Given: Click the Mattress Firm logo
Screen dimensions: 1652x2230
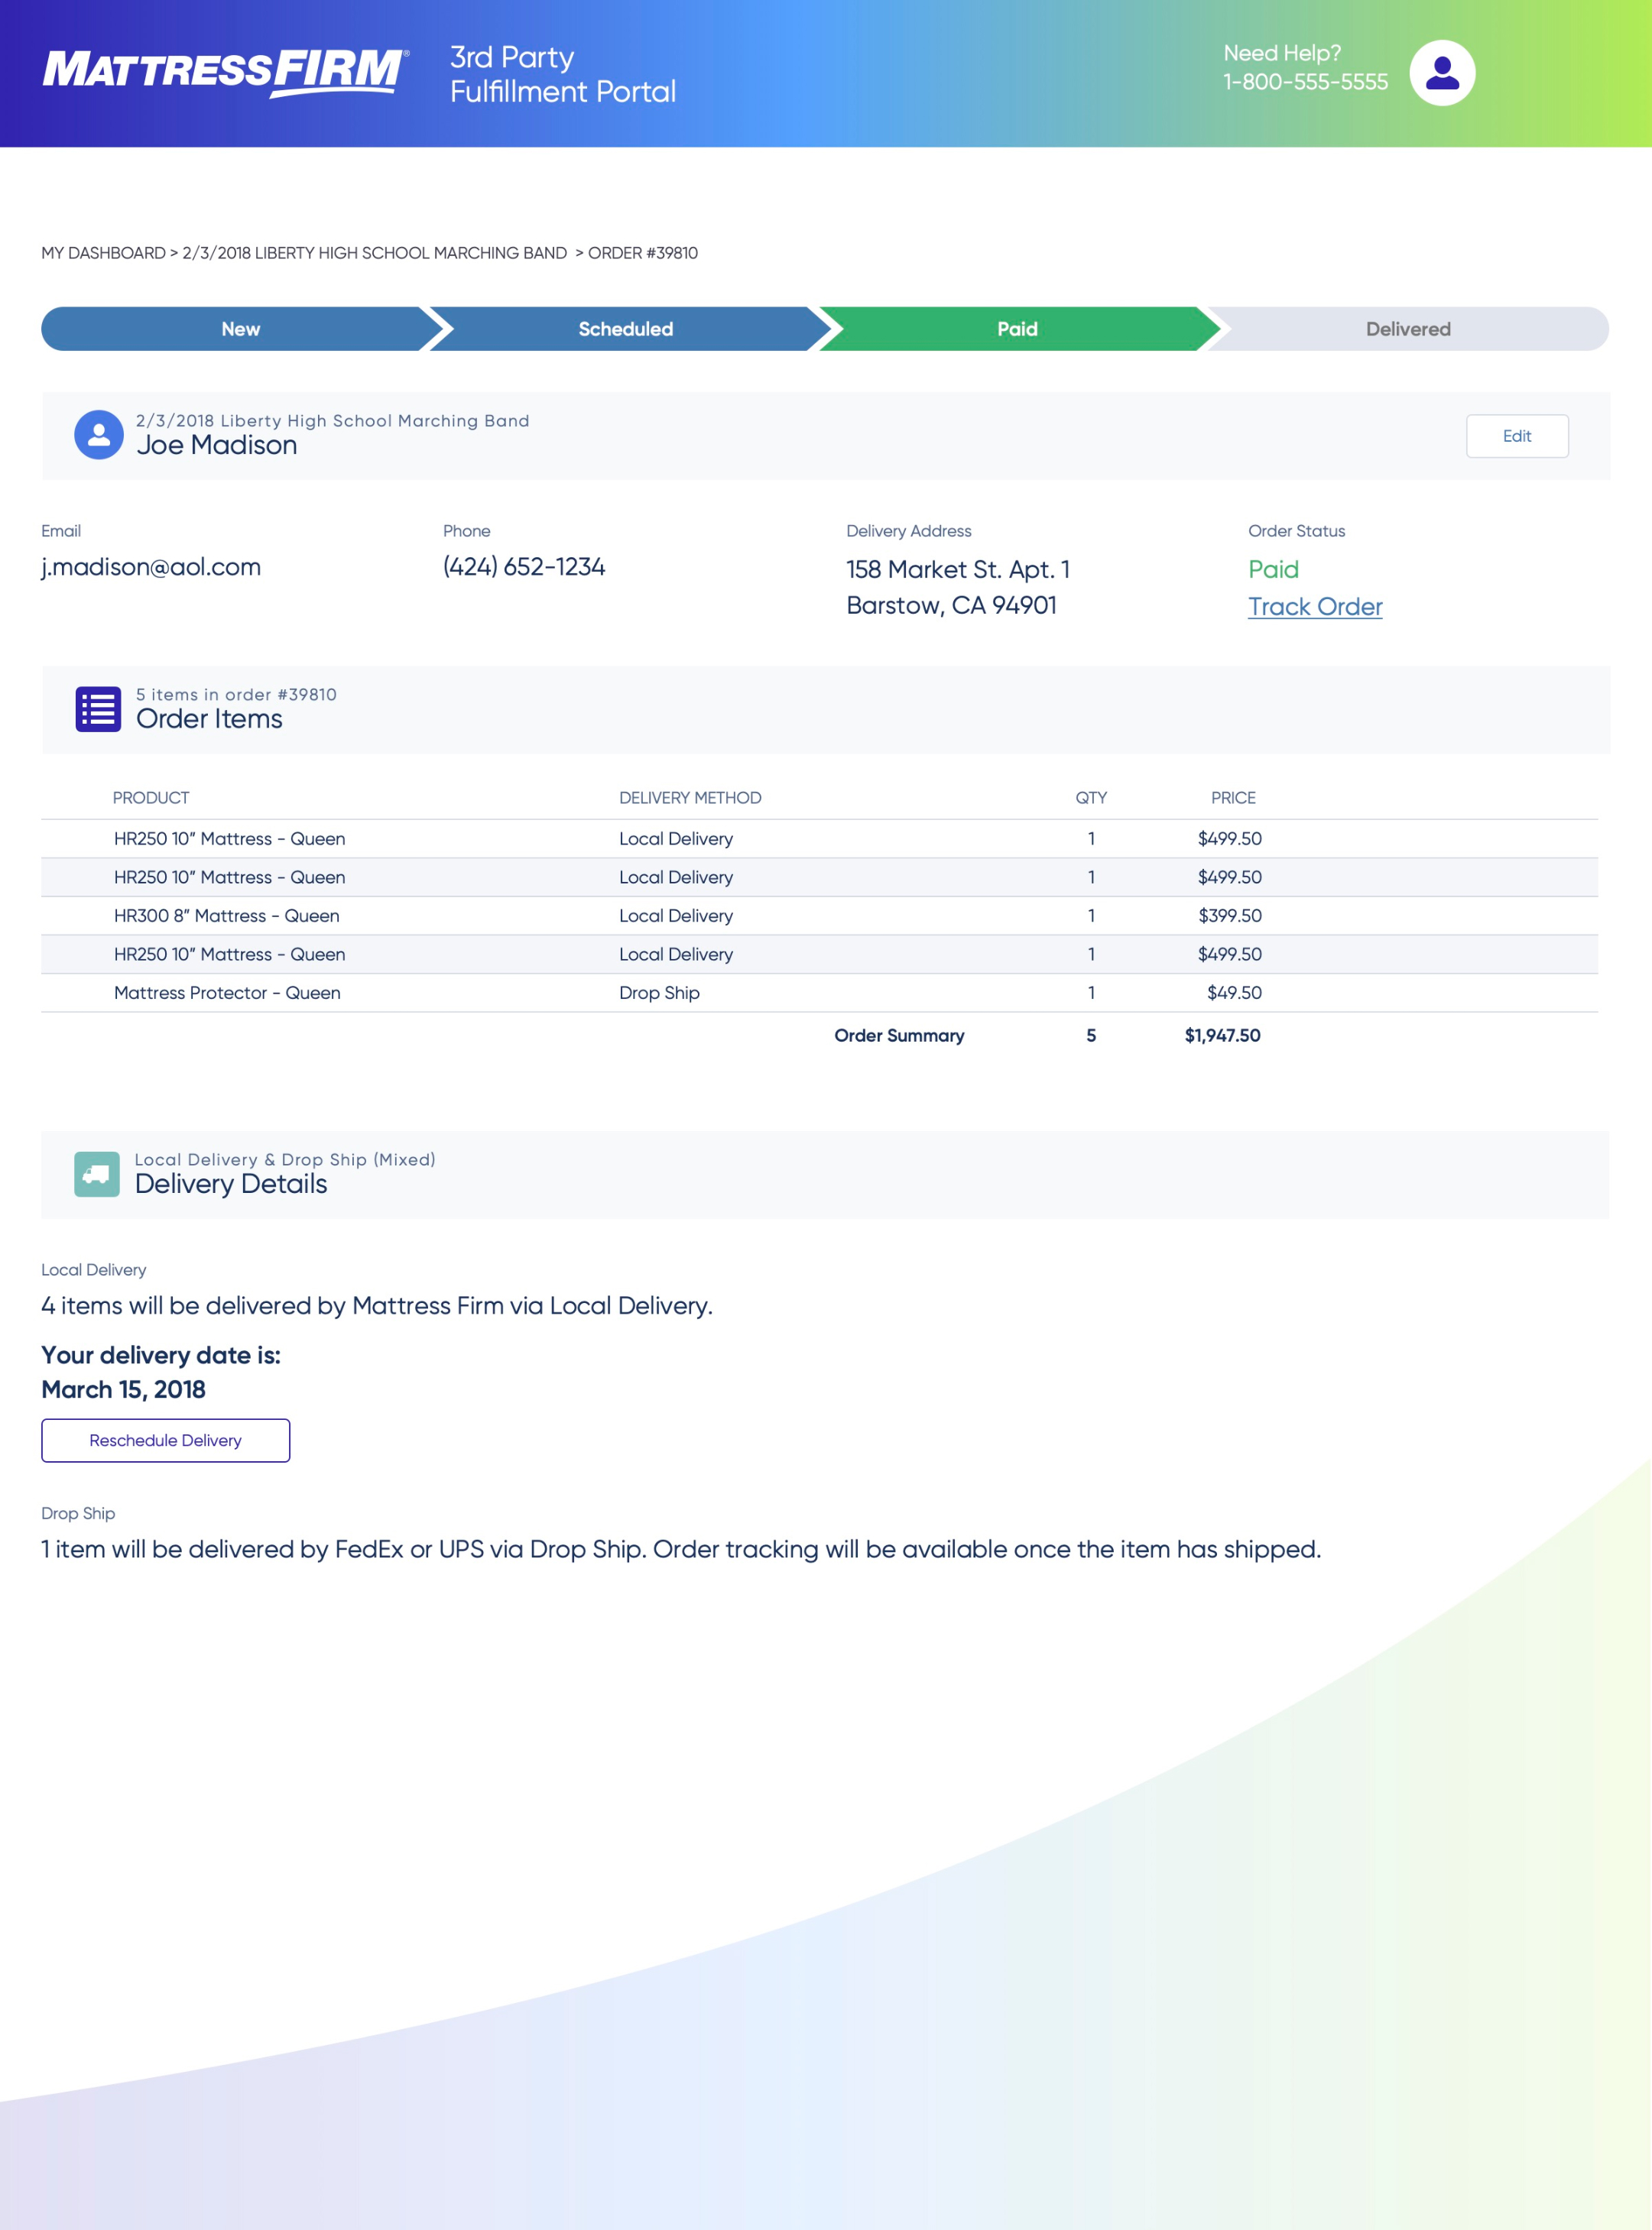Looking at the screenshot, I should tap(225, 70).
